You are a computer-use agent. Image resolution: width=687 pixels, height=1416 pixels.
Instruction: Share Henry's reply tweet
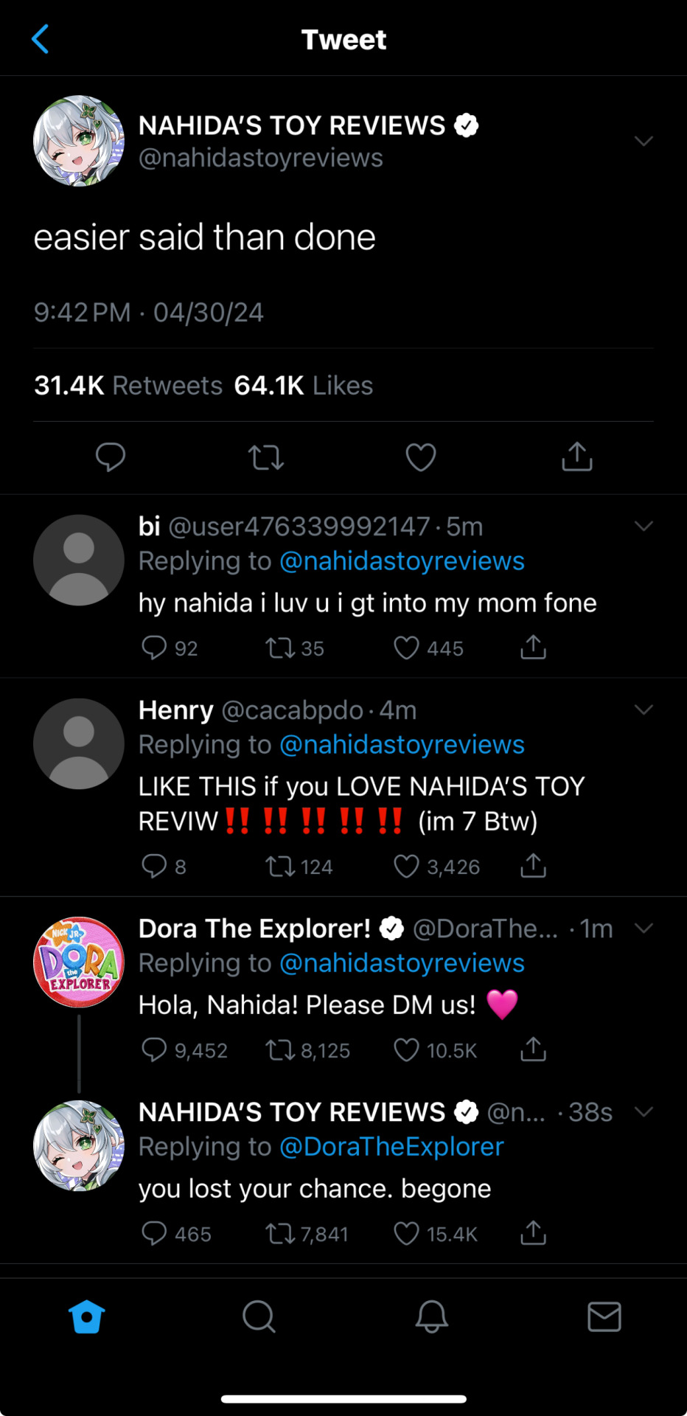[533, 866]
